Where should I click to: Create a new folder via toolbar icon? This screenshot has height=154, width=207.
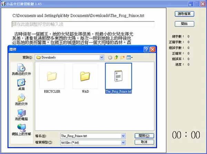(x=122, y=57)
